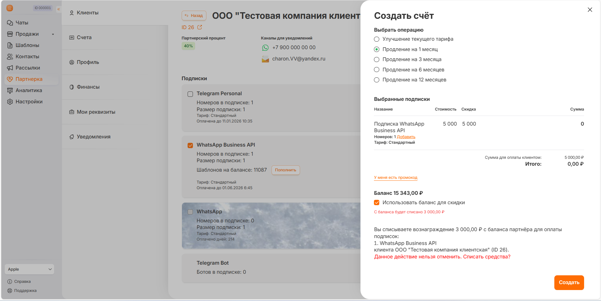Click email charon.VV@yandex.ru
The width and height of the screenshot is (601, 301).
click(299, 59)
